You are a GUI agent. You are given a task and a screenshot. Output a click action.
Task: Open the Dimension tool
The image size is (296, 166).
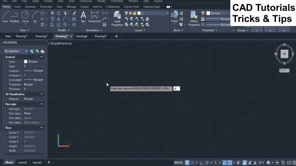94,17
